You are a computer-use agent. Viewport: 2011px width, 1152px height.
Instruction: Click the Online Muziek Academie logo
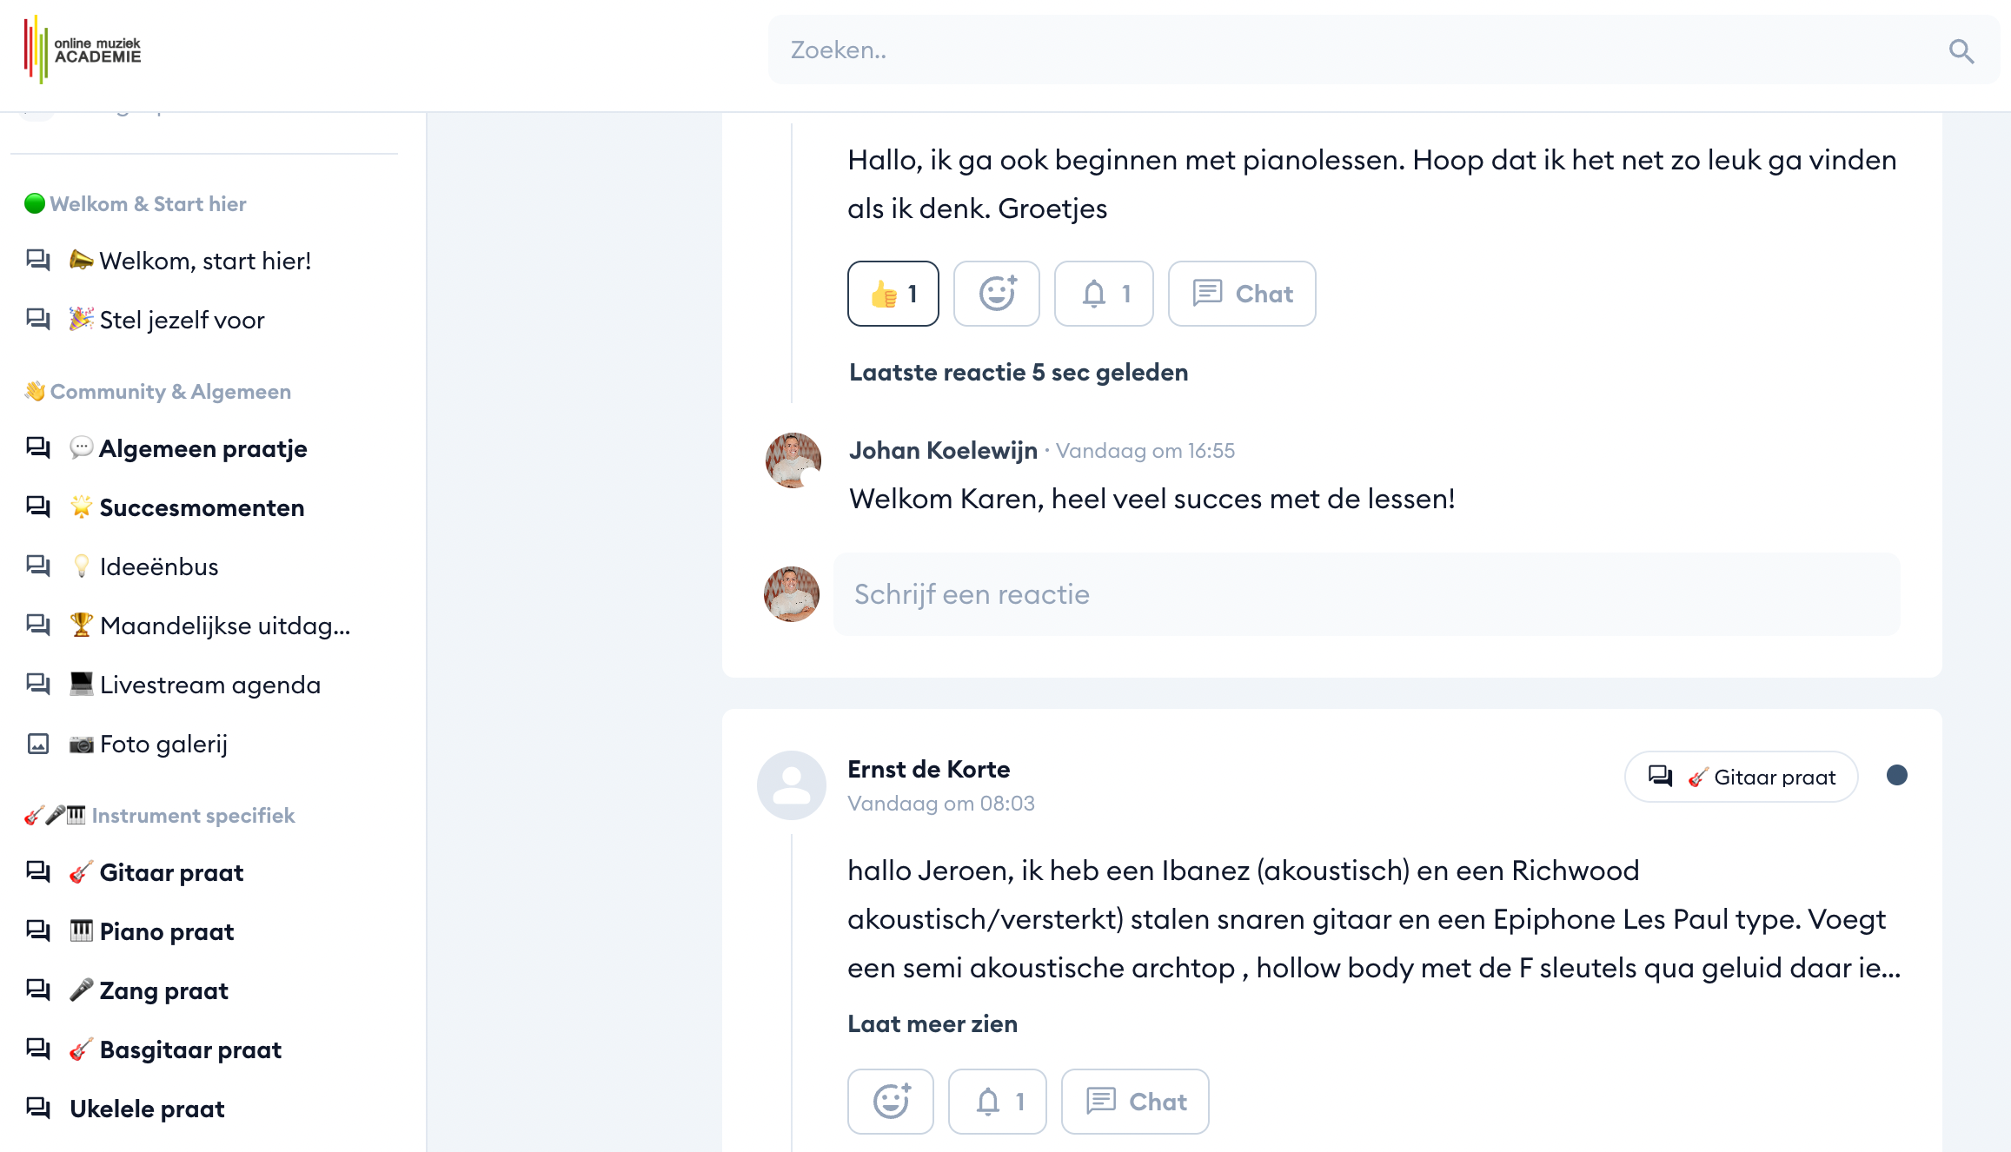[83, 50]
